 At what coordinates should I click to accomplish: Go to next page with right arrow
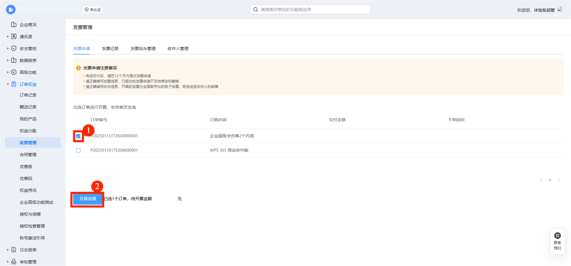coord(558,180)
